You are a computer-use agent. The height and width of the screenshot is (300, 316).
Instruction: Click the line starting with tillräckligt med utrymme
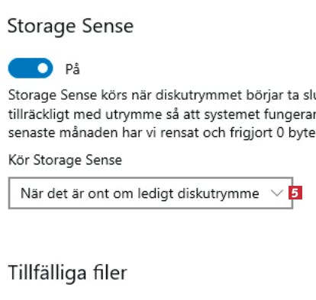pyautogui.click(x=162, y=114)
